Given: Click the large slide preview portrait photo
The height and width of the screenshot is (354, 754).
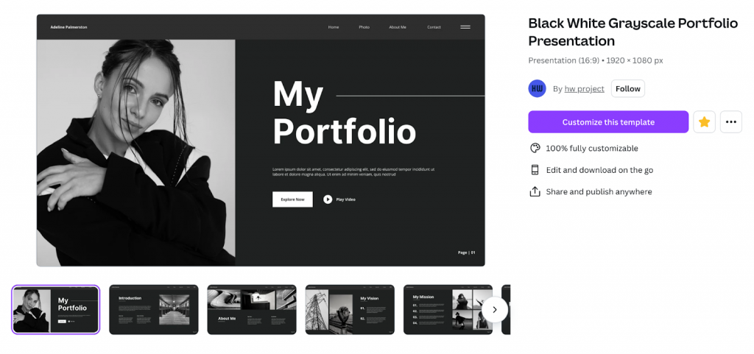Looking at the screenshot, I should click(136, 153).
